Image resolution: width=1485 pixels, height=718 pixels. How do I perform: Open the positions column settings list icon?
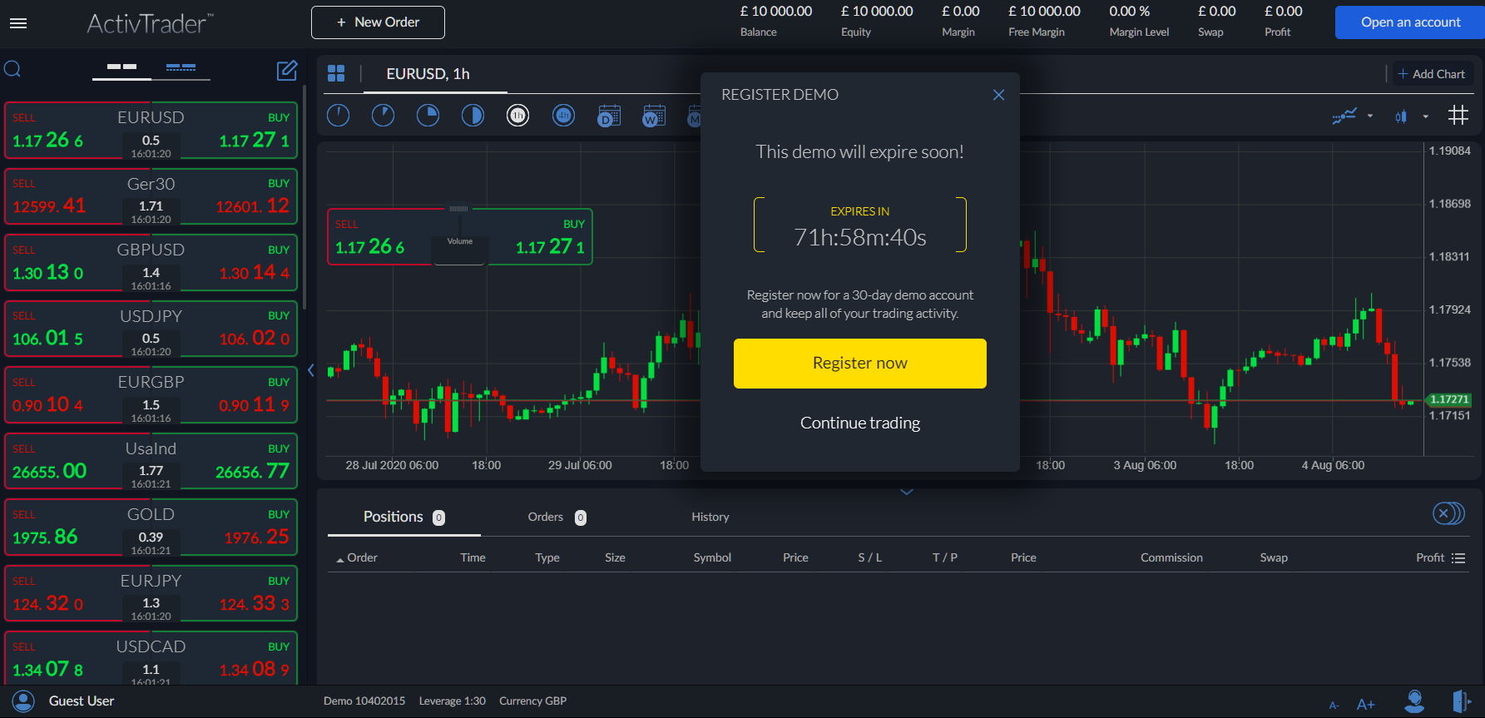tap(1458, 558)
